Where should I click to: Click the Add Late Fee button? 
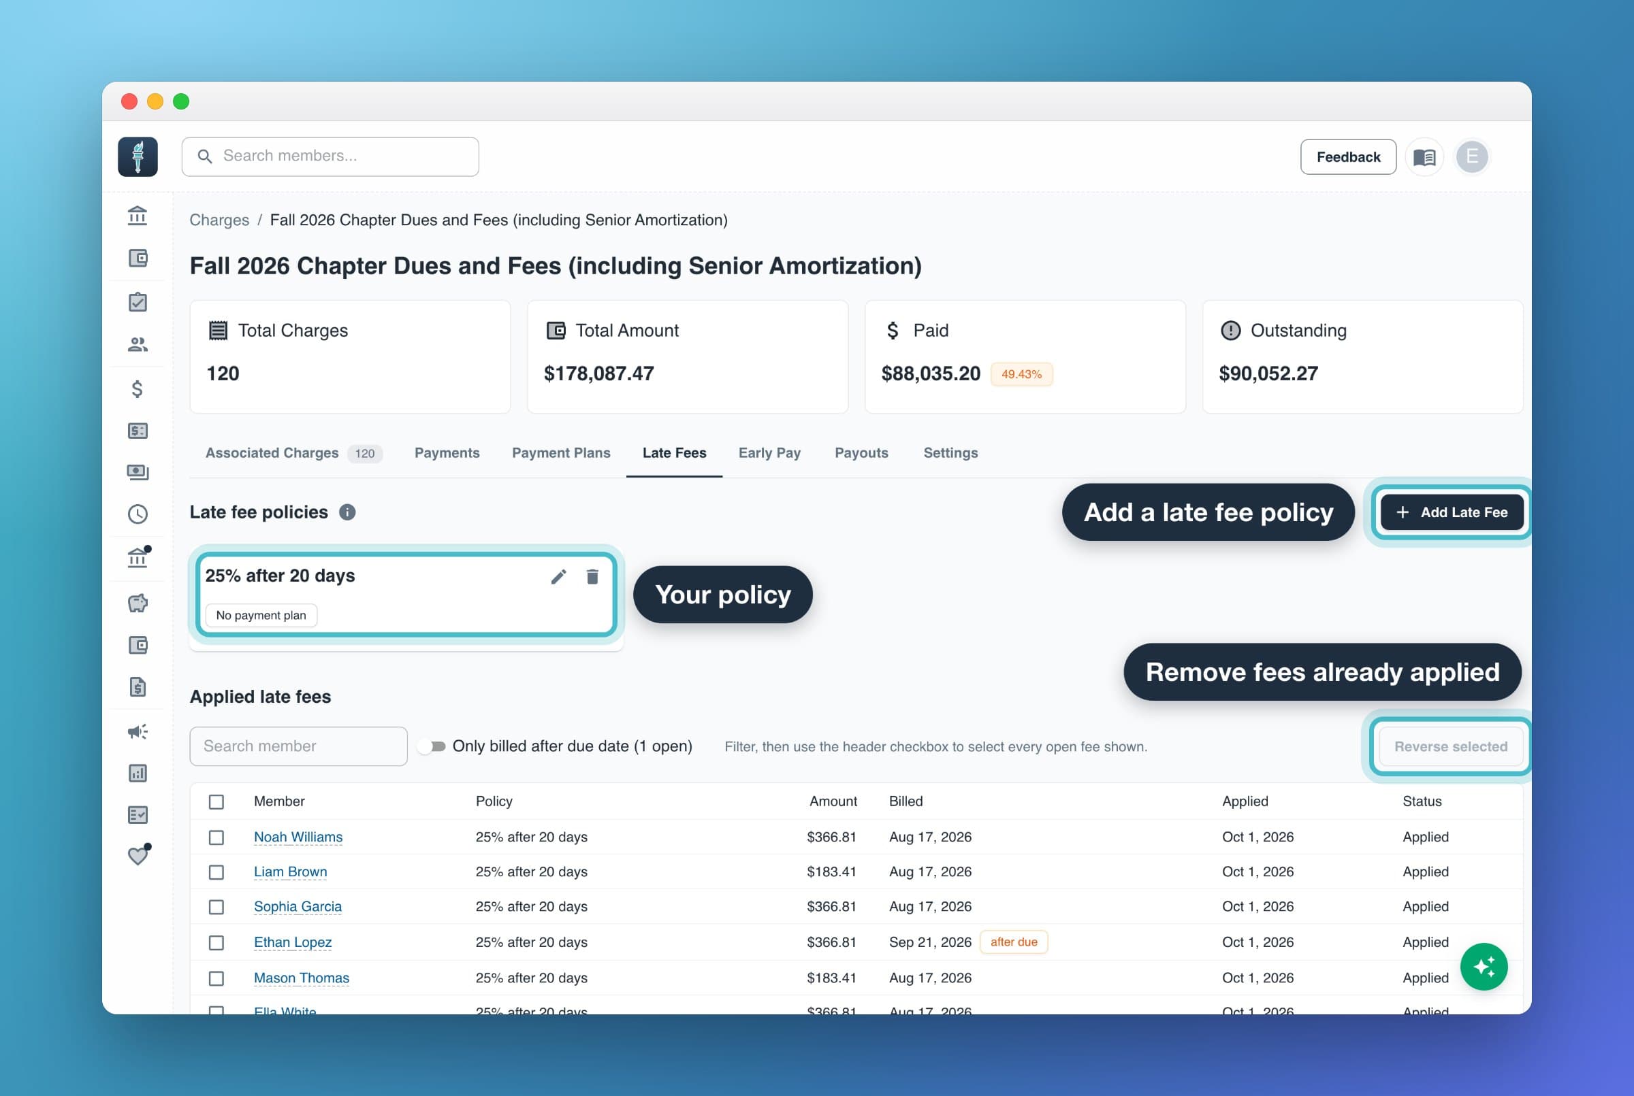click(x=1452, y=512)
